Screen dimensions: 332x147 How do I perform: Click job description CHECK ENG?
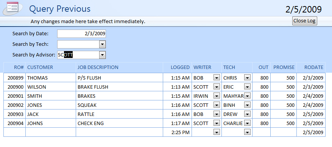click(119, 123)
